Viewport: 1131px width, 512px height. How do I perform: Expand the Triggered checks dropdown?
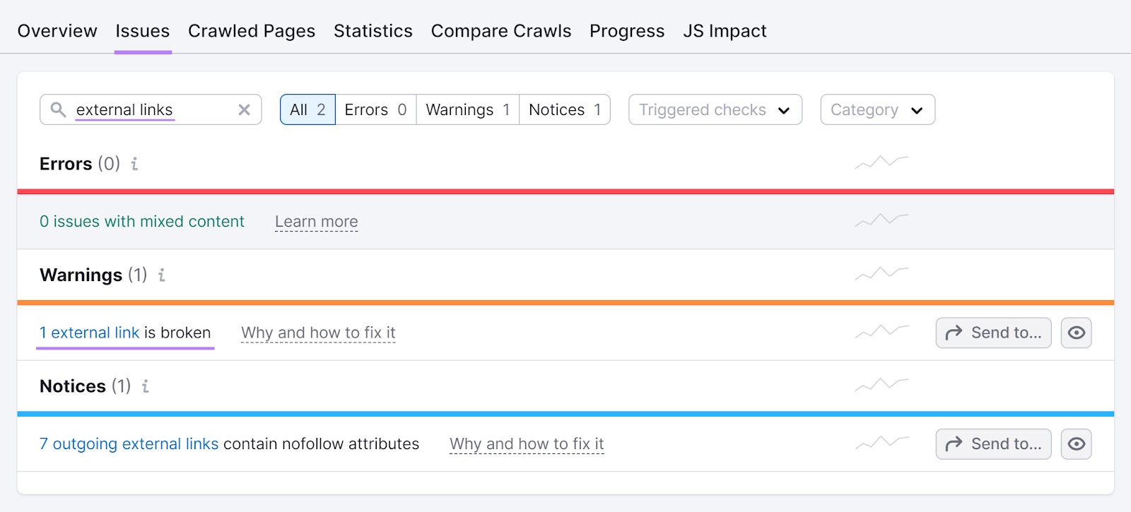pyautogui.click(x=715, y=110)
